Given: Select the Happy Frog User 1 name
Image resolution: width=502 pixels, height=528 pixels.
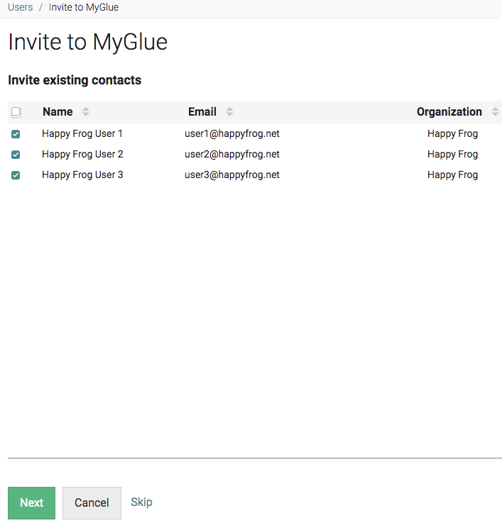Looking at the screenshot, I should tap(82, 133).
